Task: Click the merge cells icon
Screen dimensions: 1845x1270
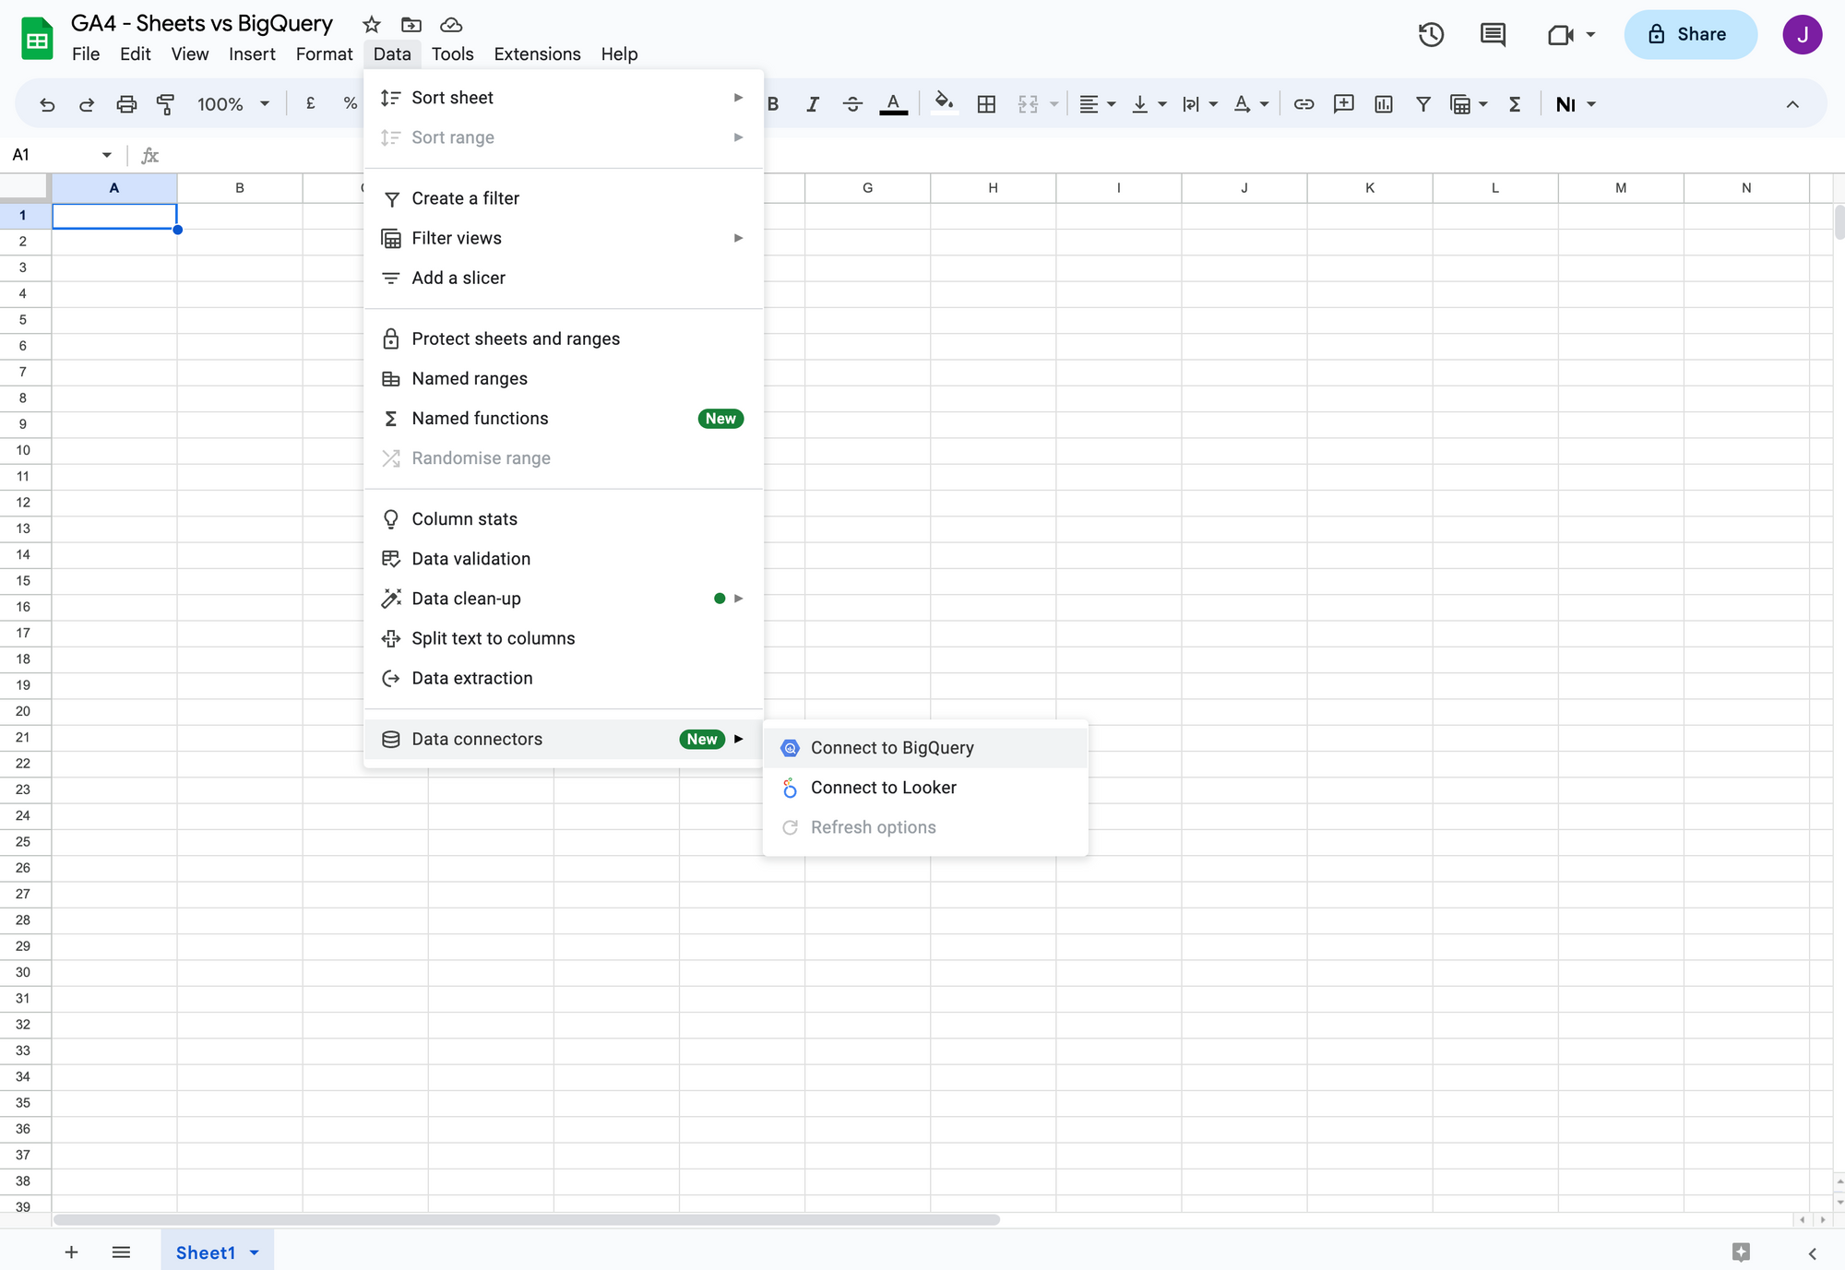Action: pos(1029,104)
